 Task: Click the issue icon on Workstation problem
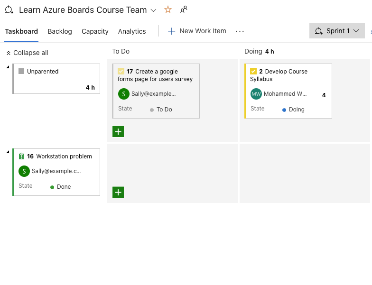pos(21,156)
